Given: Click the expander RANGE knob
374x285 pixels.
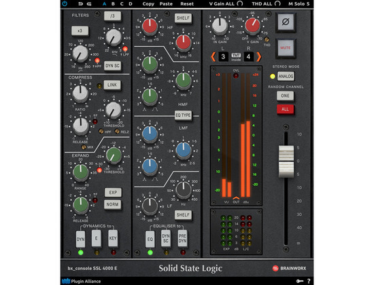Looking at the screenshot, I should point(80,172).
